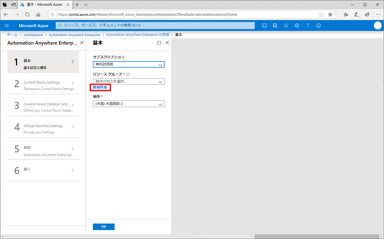This screenshot has height=239, width=384.
Task: Go to Marketplace breadcrumb
Action: click(33, 35)
